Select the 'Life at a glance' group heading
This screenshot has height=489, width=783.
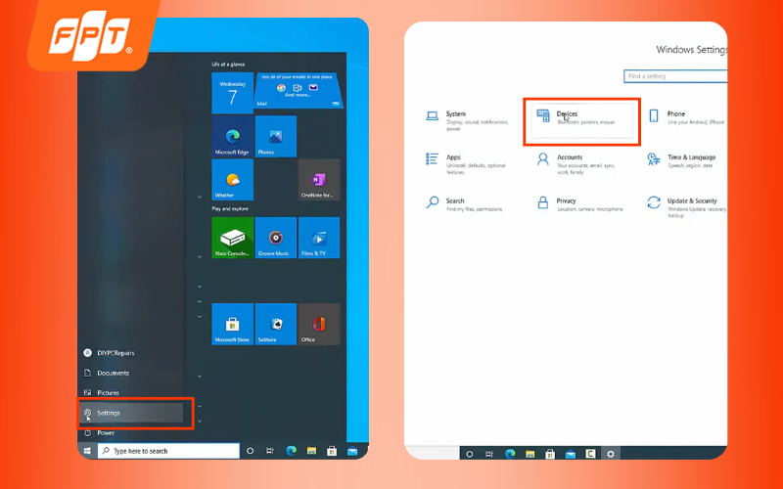(x=228, y=65)
